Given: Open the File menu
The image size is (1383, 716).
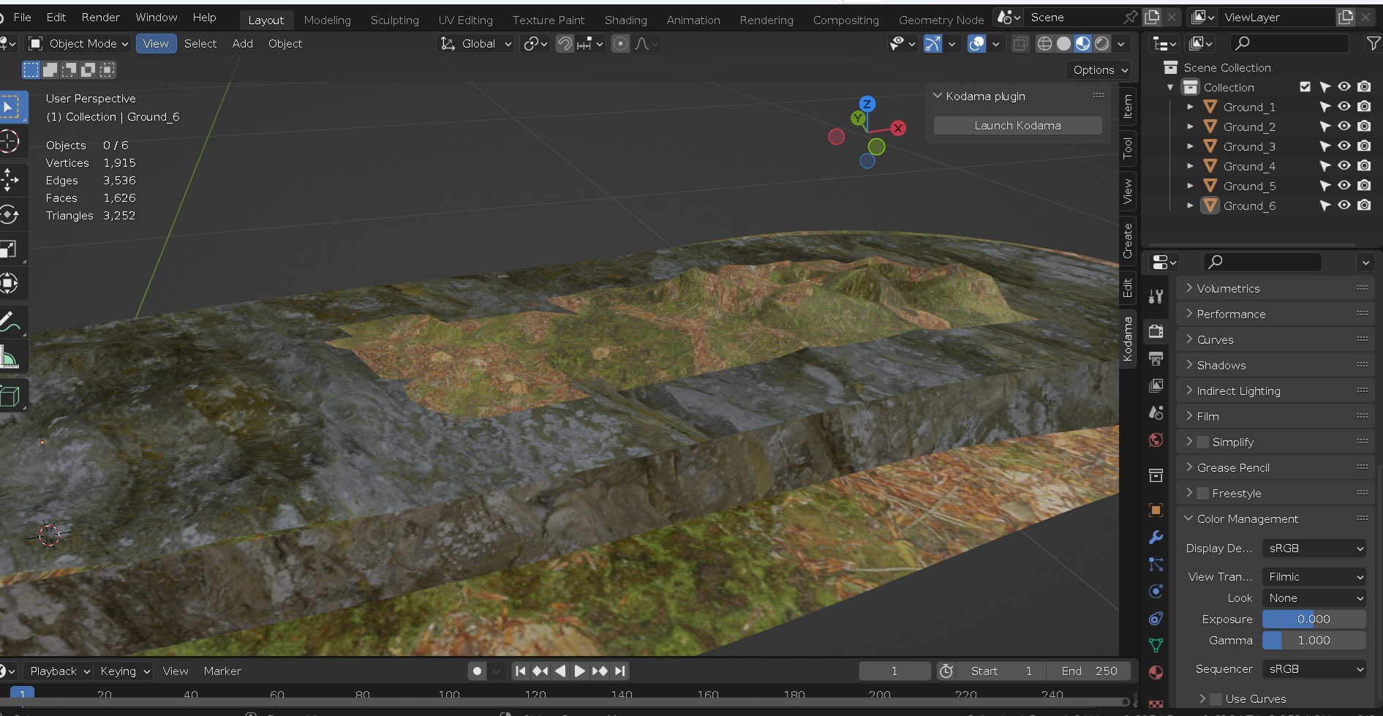Looking at the screenshot, I should point(23,17).
